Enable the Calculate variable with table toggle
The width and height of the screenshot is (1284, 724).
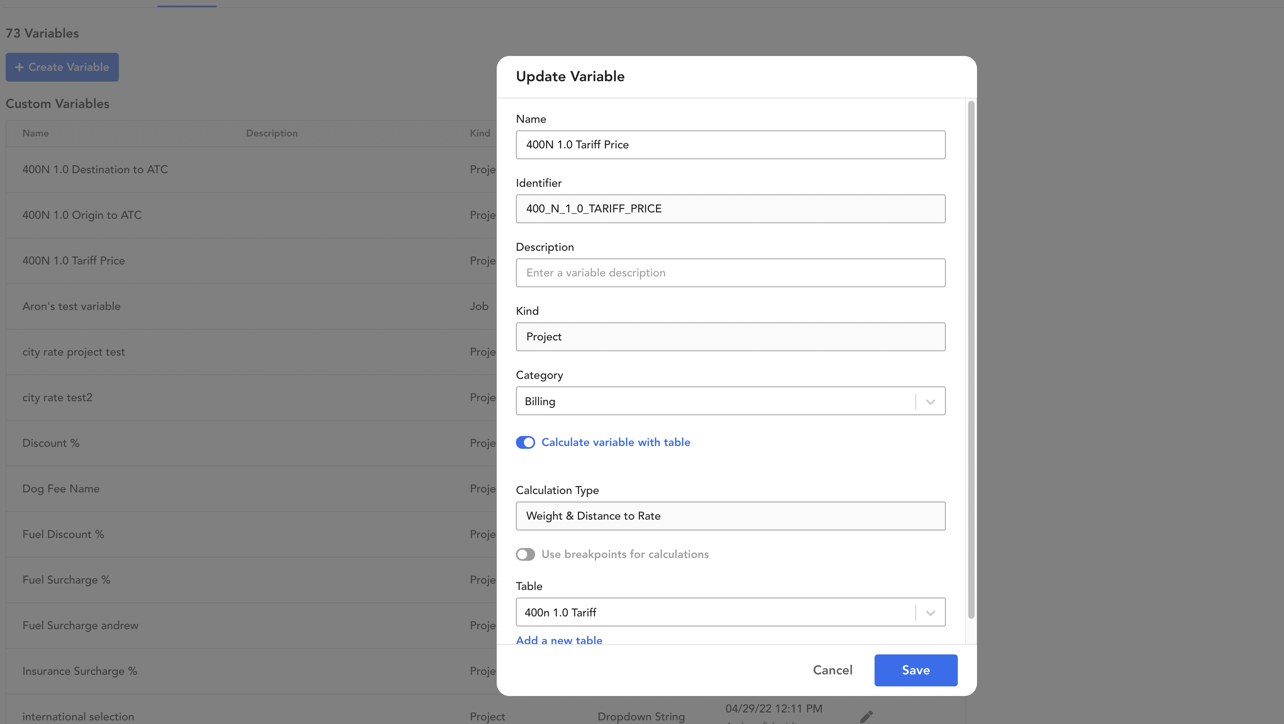(x=526, y=442)
